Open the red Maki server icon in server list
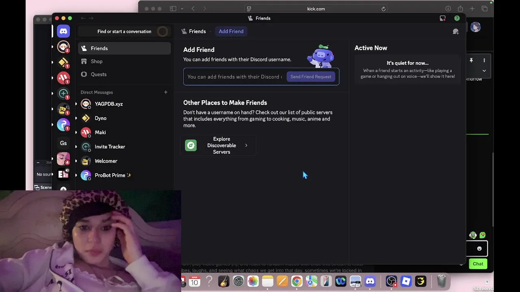520x292 pixels. 63,77
